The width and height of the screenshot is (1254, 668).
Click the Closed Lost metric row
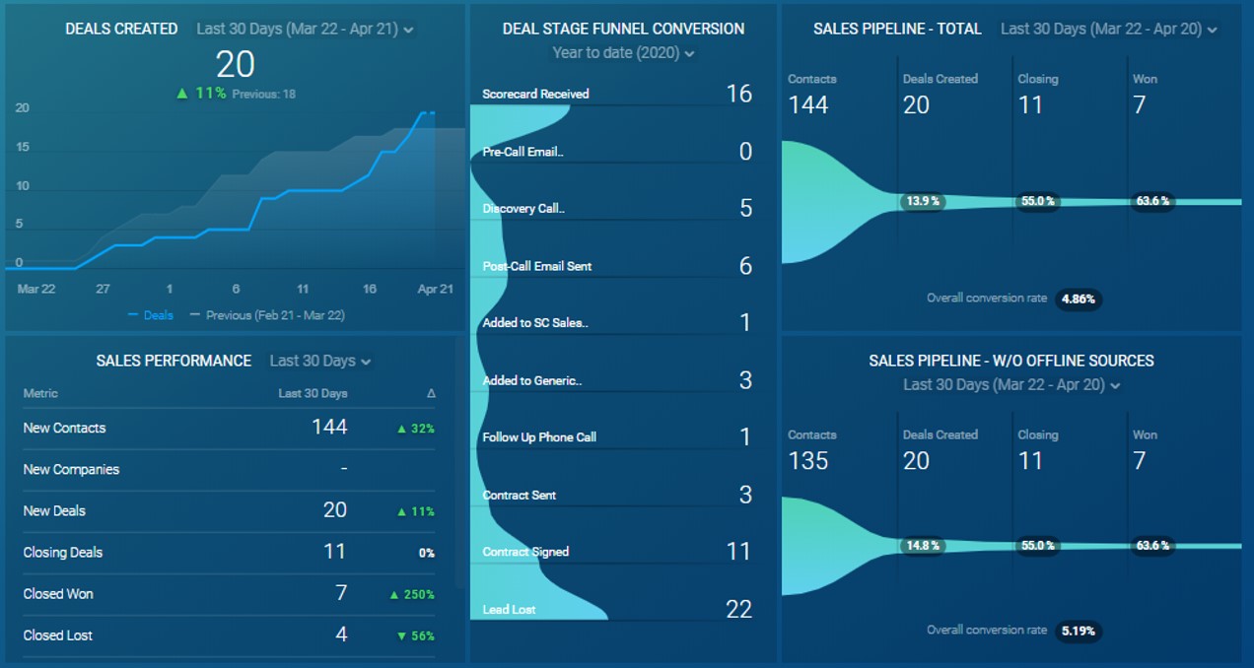point(230,635)
